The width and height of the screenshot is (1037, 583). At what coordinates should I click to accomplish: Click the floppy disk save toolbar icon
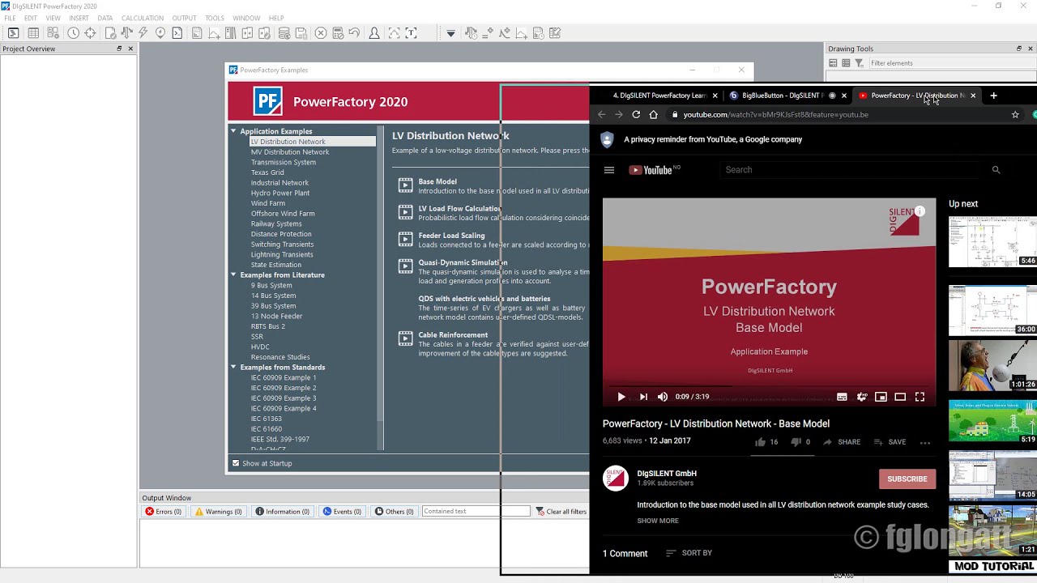301,33
